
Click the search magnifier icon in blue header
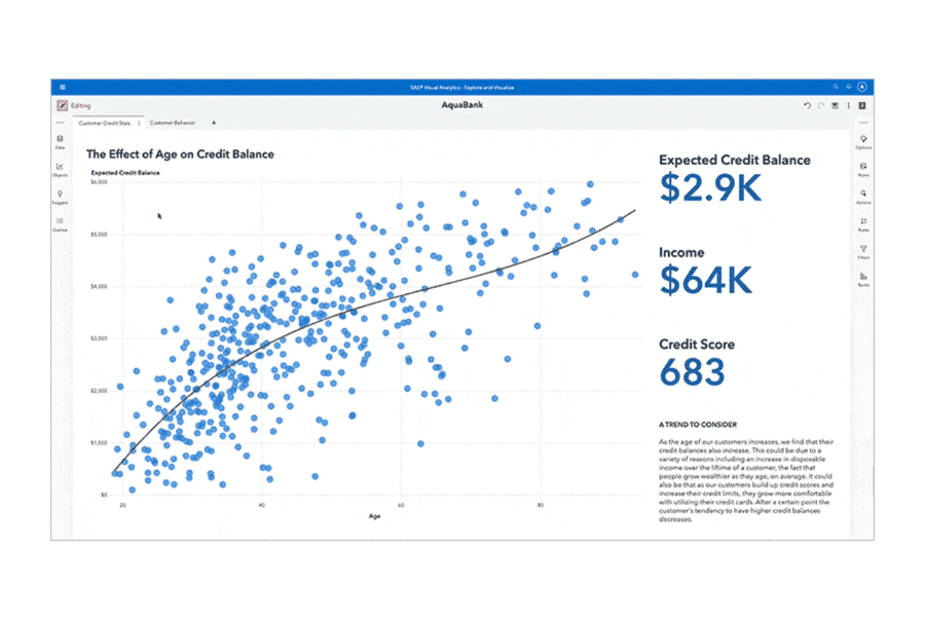[x=836, y=87]
